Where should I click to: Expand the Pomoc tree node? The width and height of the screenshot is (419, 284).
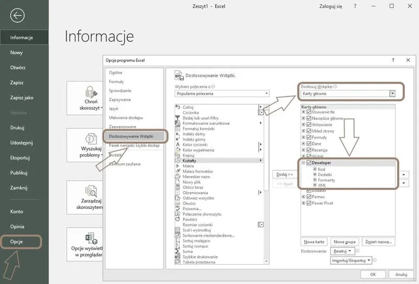(304, 197)
